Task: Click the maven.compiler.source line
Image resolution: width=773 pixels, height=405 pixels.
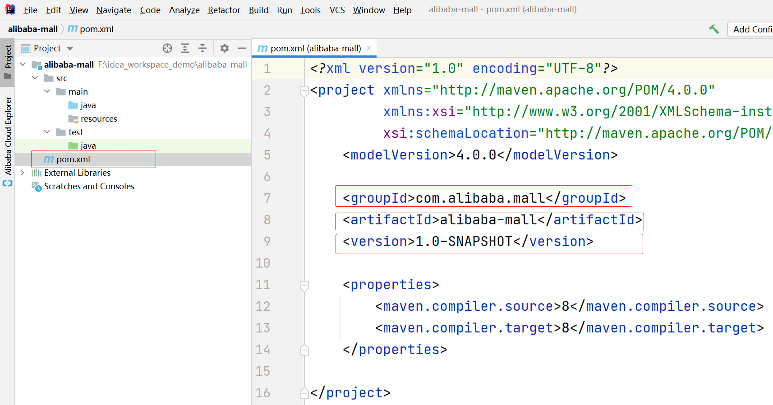Action: pos(569,306)
